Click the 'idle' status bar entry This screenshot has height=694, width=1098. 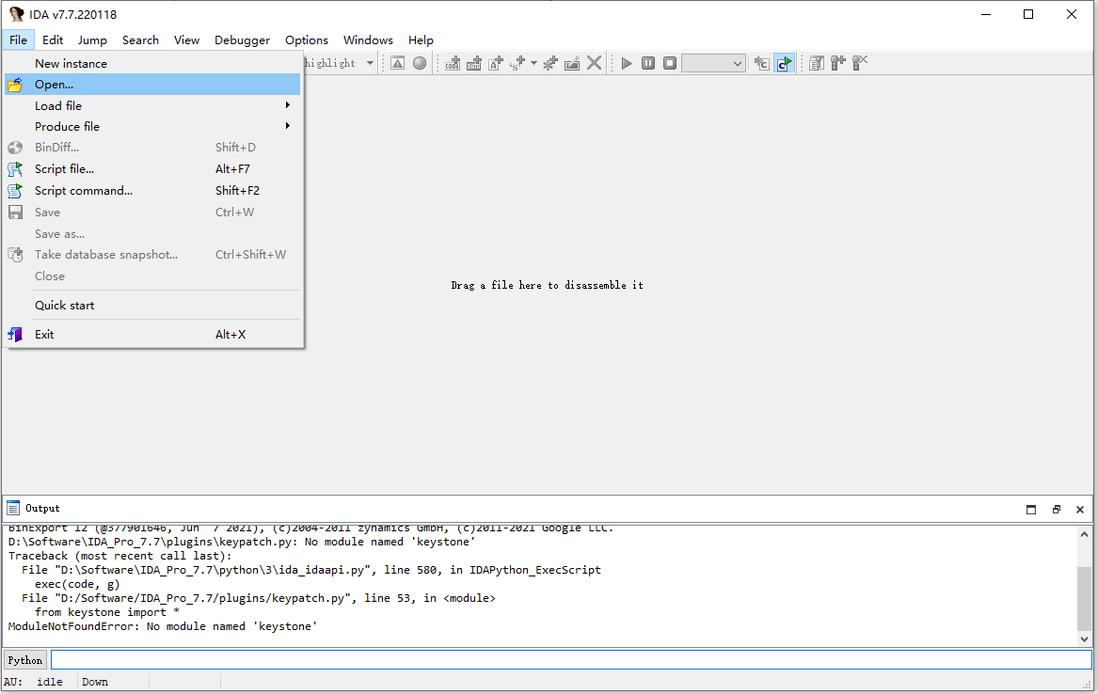50,682
